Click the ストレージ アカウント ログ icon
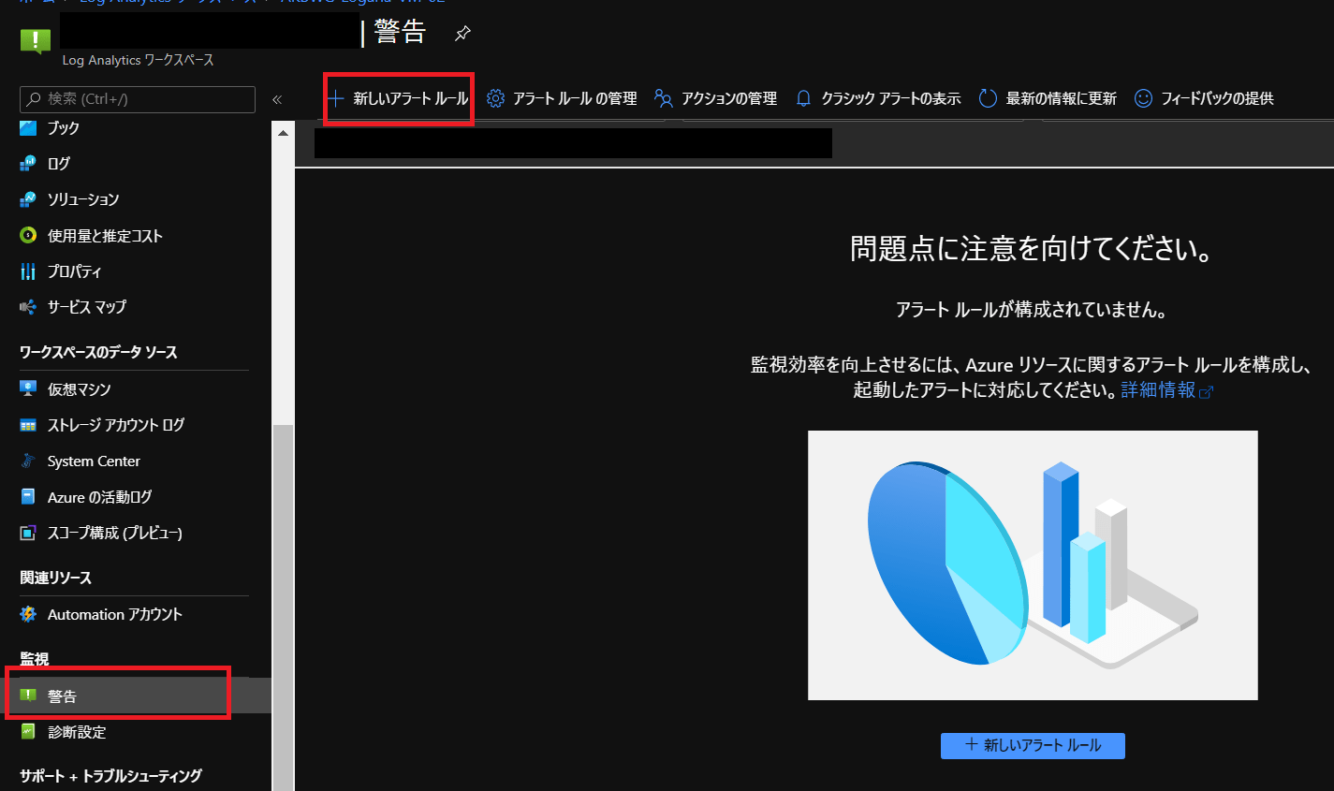This screenshot has width=1334, height=791. (28, 425)
